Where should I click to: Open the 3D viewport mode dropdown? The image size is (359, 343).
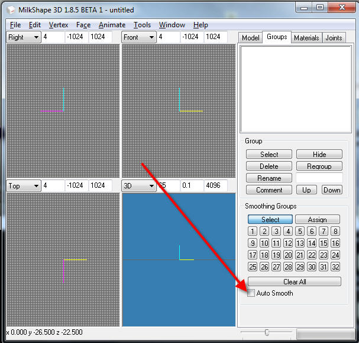pos(139,185)
